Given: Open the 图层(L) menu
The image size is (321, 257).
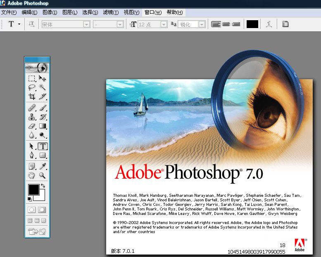Looking at the screenshot, I should [x=70, y=12].
